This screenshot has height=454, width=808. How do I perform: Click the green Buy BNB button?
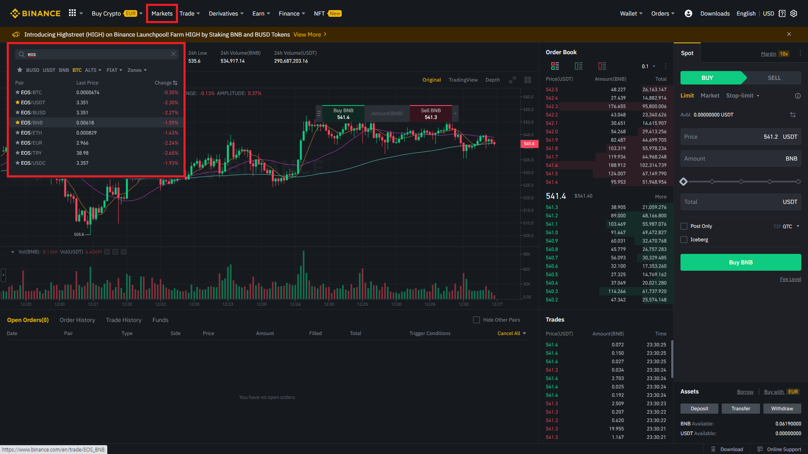(741, 262)
